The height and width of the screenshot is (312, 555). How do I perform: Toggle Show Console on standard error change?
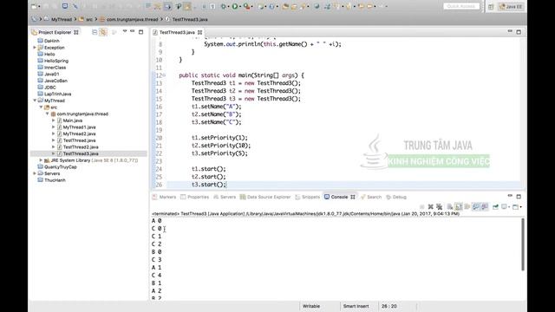pyautogui.click(x=485, y=206)
